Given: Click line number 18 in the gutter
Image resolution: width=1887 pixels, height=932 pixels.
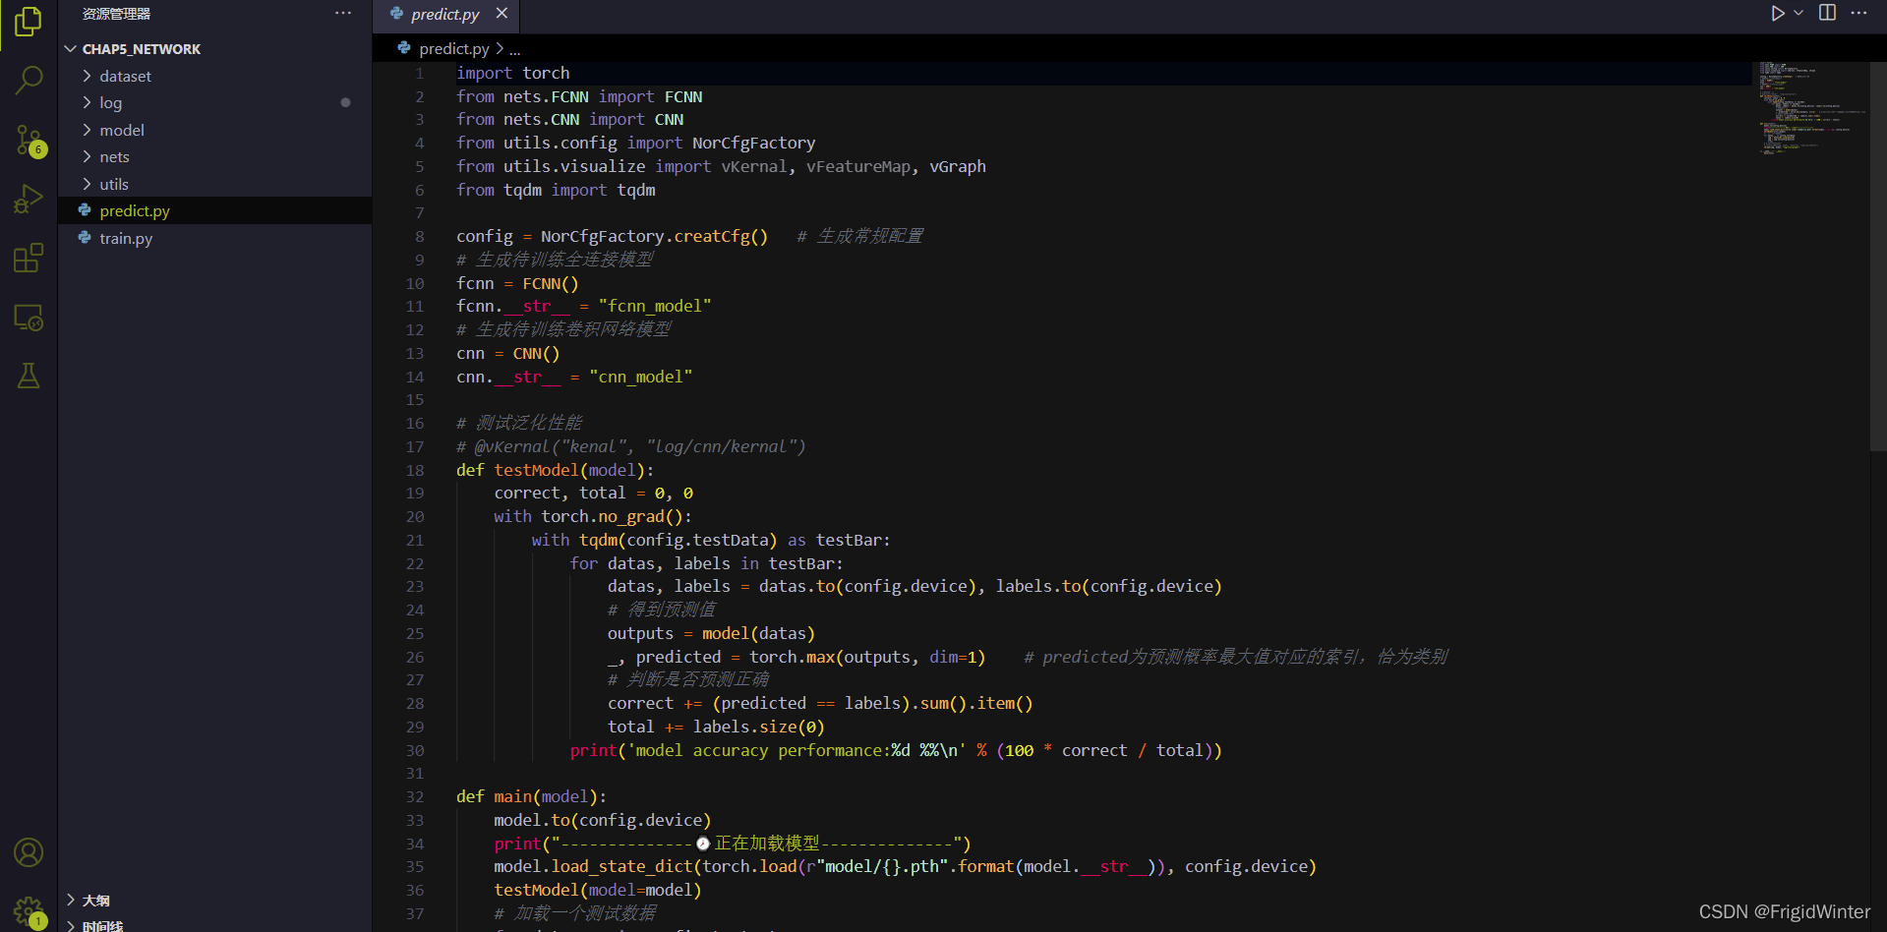Looking at the screenshot, I should (x=415, y=470).
